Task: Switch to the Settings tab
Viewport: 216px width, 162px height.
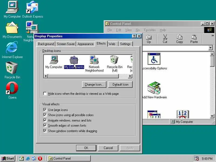Action: coord(125,44)
